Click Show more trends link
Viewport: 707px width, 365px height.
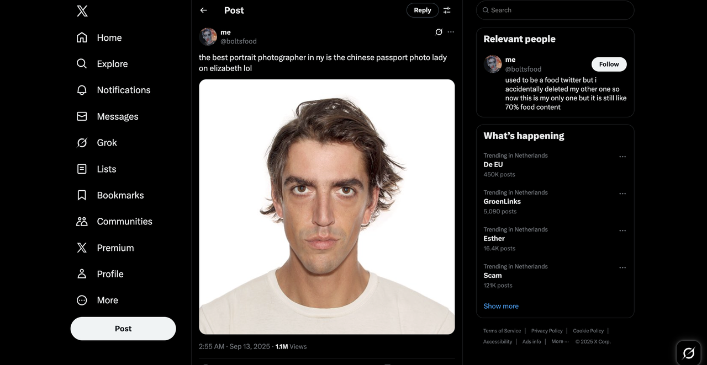pyautogui.click(x=501, y=306)
